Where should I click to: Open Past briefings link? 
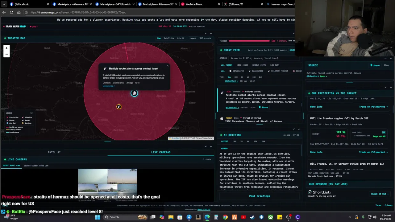(260, 196)
